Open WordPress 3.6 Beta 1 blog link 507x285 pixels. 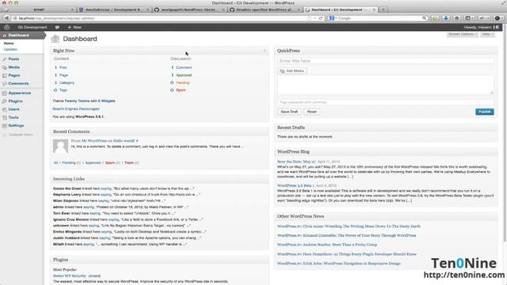pos(295,185)
